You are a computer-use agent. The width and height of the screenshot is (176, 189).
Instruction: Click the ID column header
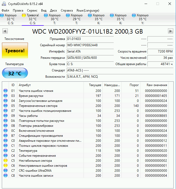(13, 85)
